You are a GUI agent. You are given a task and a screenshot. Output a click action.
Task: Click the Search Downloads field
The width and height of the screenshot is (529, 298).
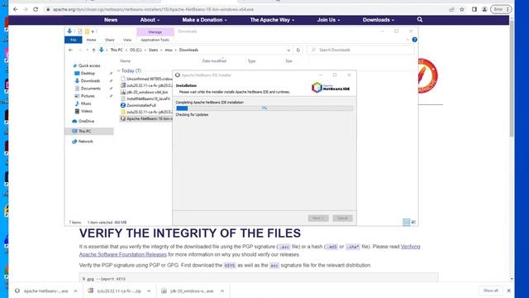360,50
